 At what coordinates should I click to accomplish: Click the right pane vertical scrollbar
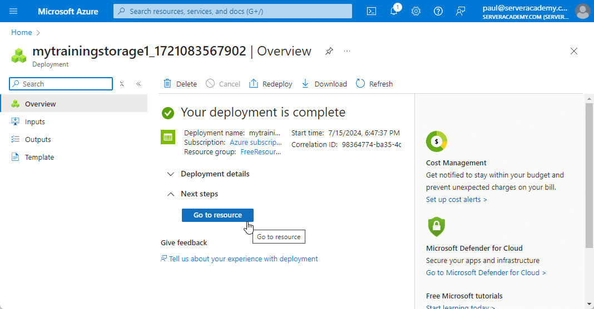coord(589,175)
